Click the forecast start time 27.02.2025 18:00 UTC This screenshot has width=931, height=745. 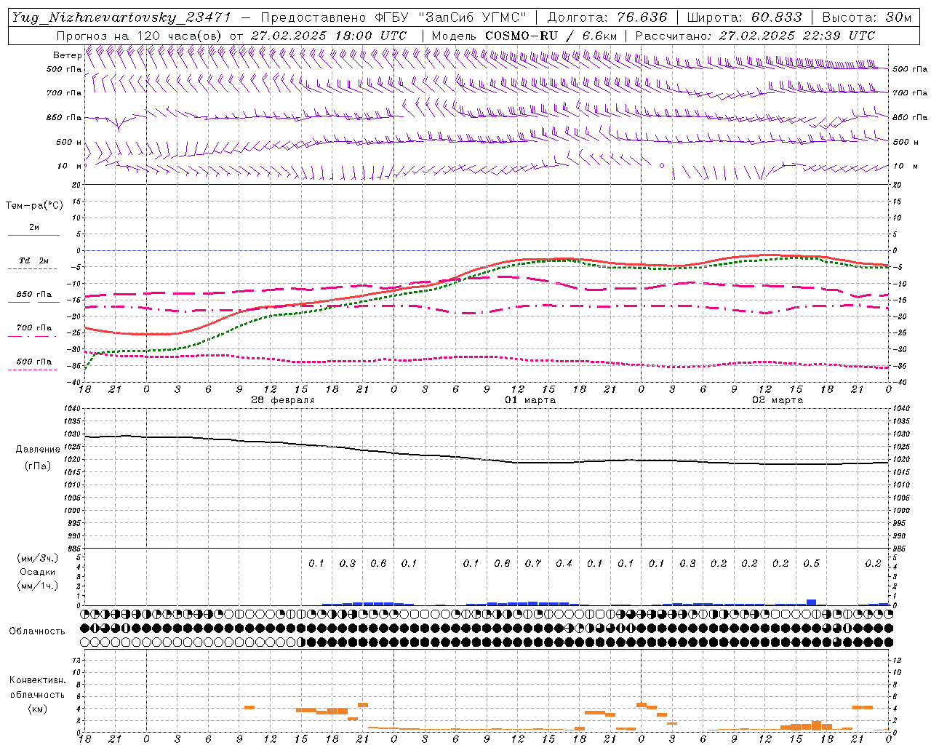[329, 36]
